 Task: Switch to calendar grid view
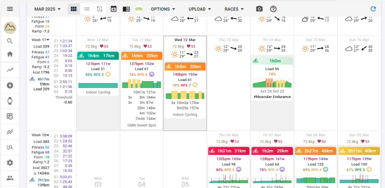pyautogui.click(x=74, y=9)
